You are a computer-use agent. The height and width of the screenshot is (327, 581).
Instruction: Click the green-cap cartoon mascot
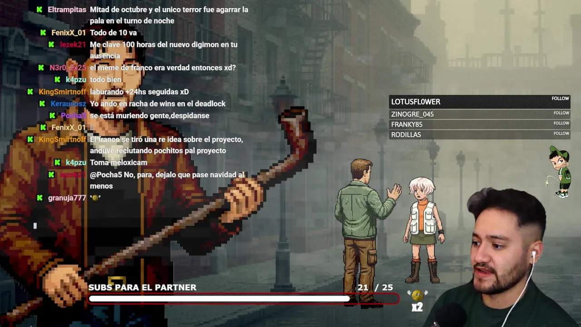[560, 171]
